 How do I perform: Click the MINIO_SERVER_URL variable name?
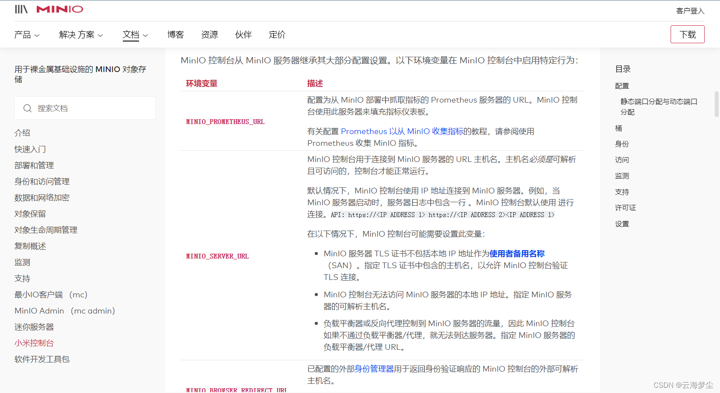(x=217, y=256)
